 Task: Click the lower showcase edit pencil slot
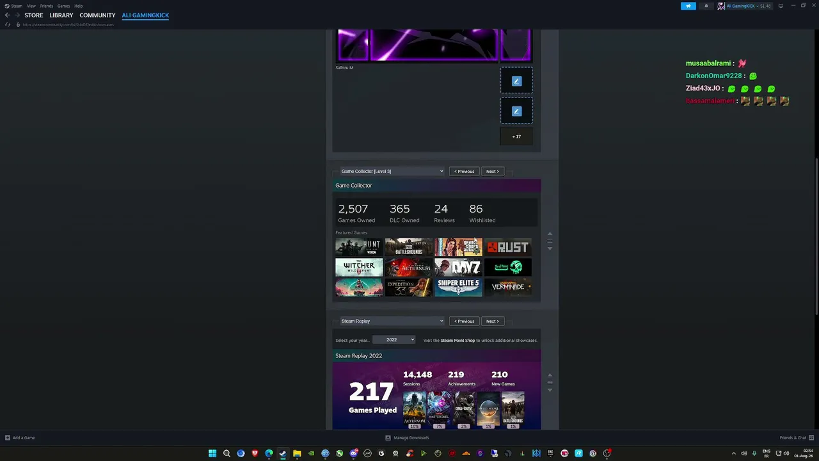pos(516,111)
